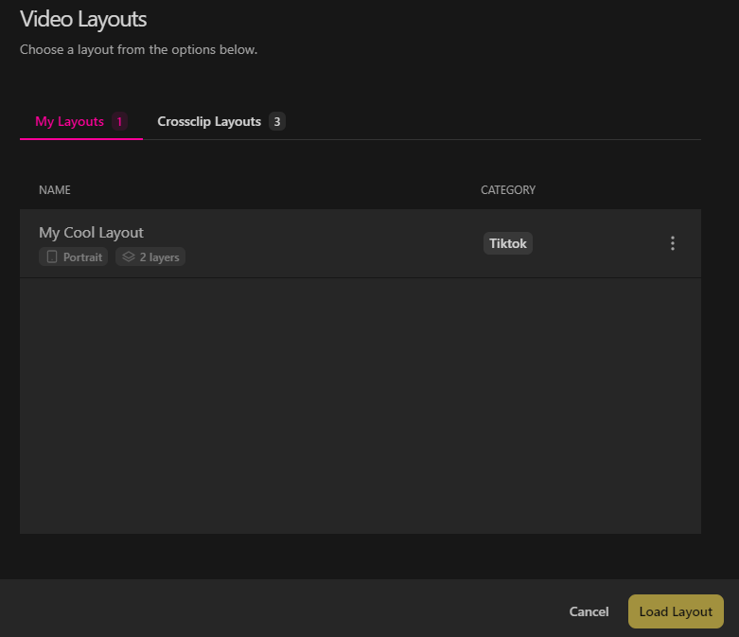Image resolution: width=739 pixels, height=637 pixels.
Task: Click the Choose a layout instruction text
Action: coord(138,49)
